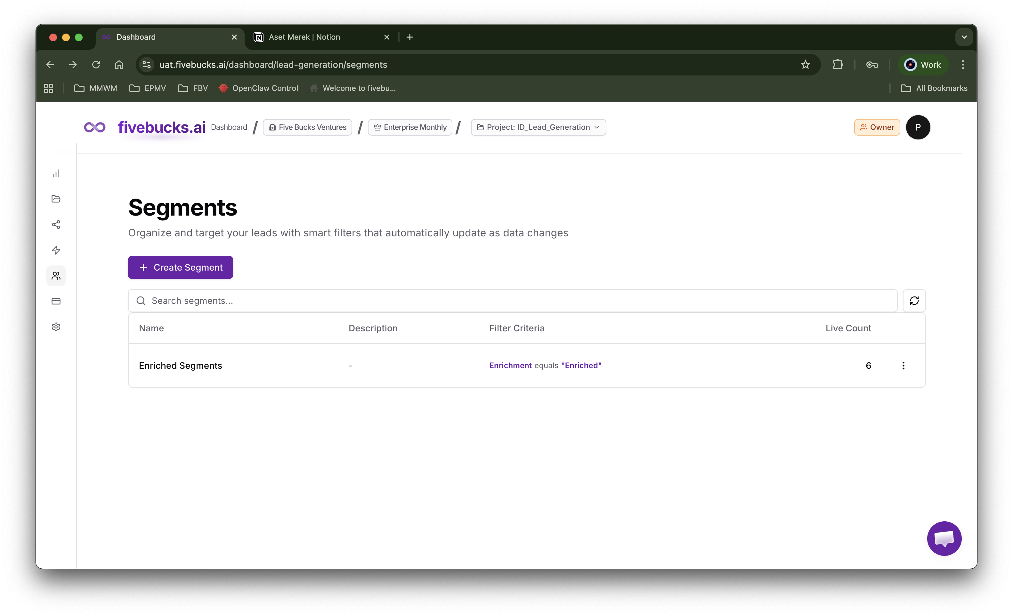Image resolution: width=1013 pixels, height=616 pixels.
Task: Open the browser tab search chevron
Action: coord(964,37)
